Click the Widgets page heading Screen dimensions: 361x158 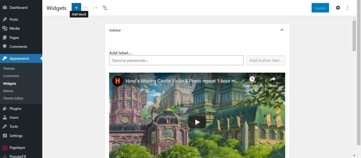coord(56,8)
